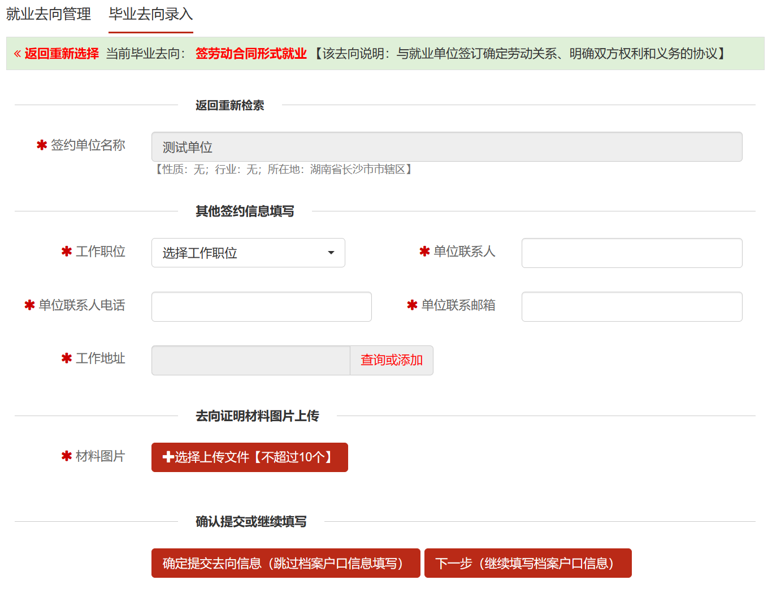
Task: Click the 返回重新检索 section heading
Action: (230, 105)
